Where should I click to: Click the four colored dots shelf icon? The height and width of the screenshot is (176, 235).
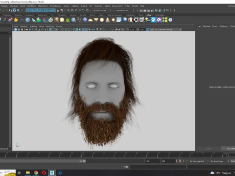pyautogui.click(x=164, y=20)
